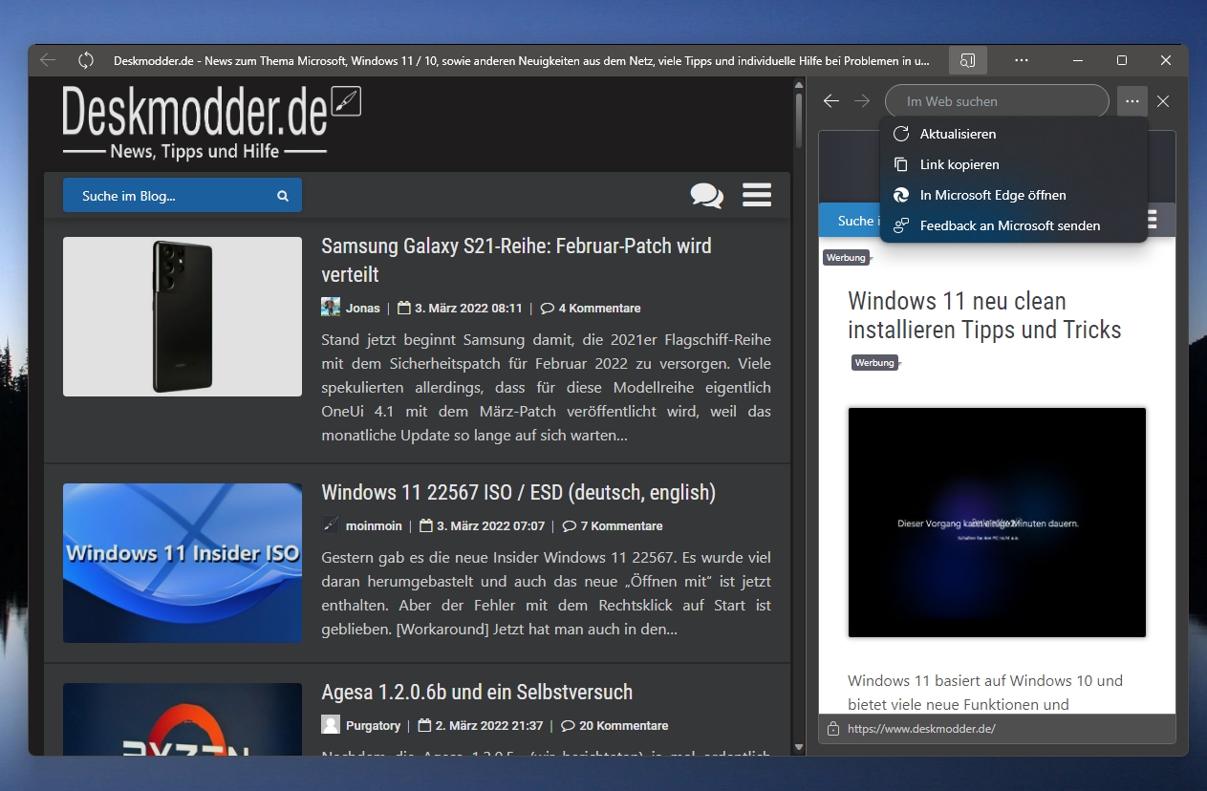Open the 7 Kommentare link

tap(613, 526)
